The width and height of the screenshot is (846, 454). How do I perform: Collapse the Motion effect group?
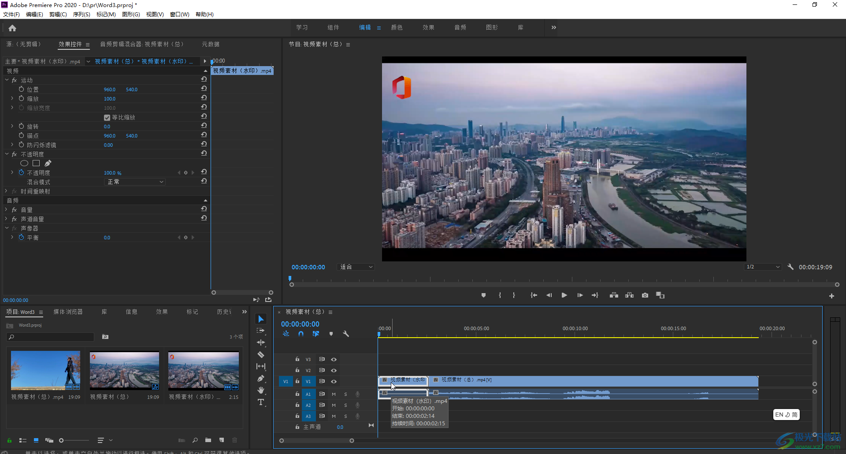pyautogui.click(x=7, y=80)
